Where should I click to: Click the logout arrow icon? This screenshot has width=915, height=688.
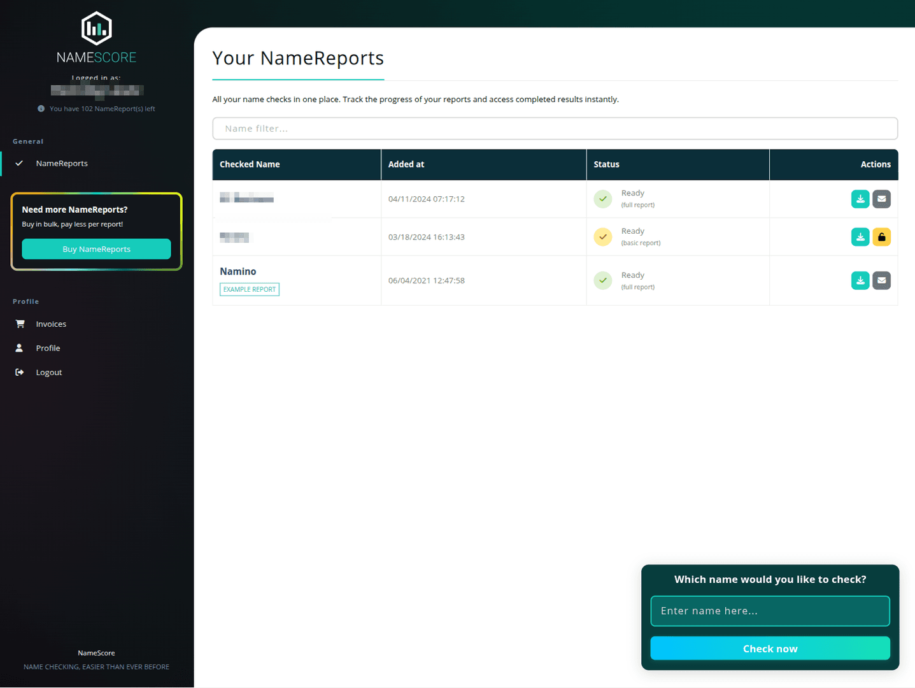(x=20, y=372)
